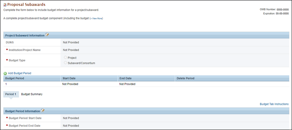Click the Proposal Subawards form icon
The width and height of the screenshot is (292, 130).
coord(5,5)
